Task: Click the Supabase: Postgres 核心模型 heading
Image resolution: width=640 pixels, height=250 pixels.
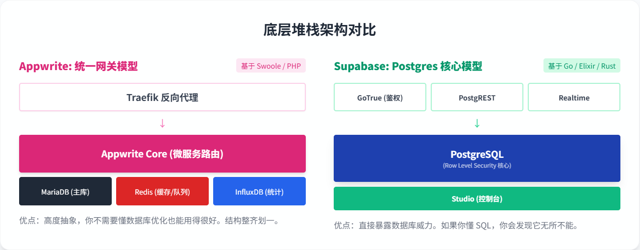Action: coord(408,66)
